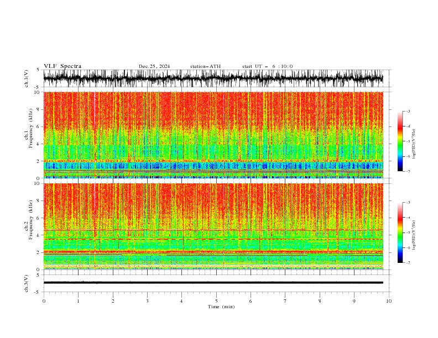Image resolution: width=438 pixels, height=338 pixels.
Task: Click the lower colorbar next to ch.2 spectrogram
Action: [x=400, y=233]
